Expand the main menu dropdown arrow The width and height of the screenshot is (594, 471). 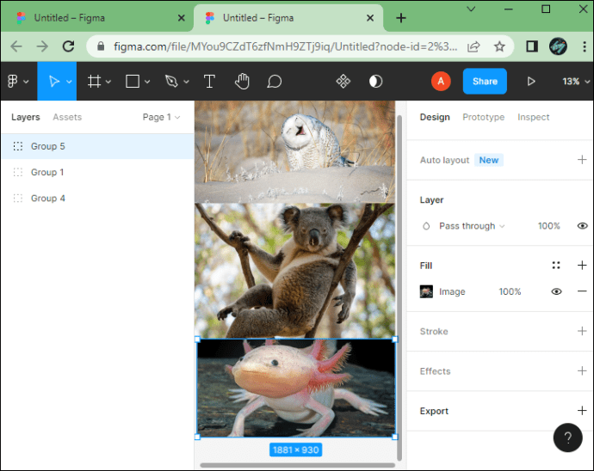point(26,82)
